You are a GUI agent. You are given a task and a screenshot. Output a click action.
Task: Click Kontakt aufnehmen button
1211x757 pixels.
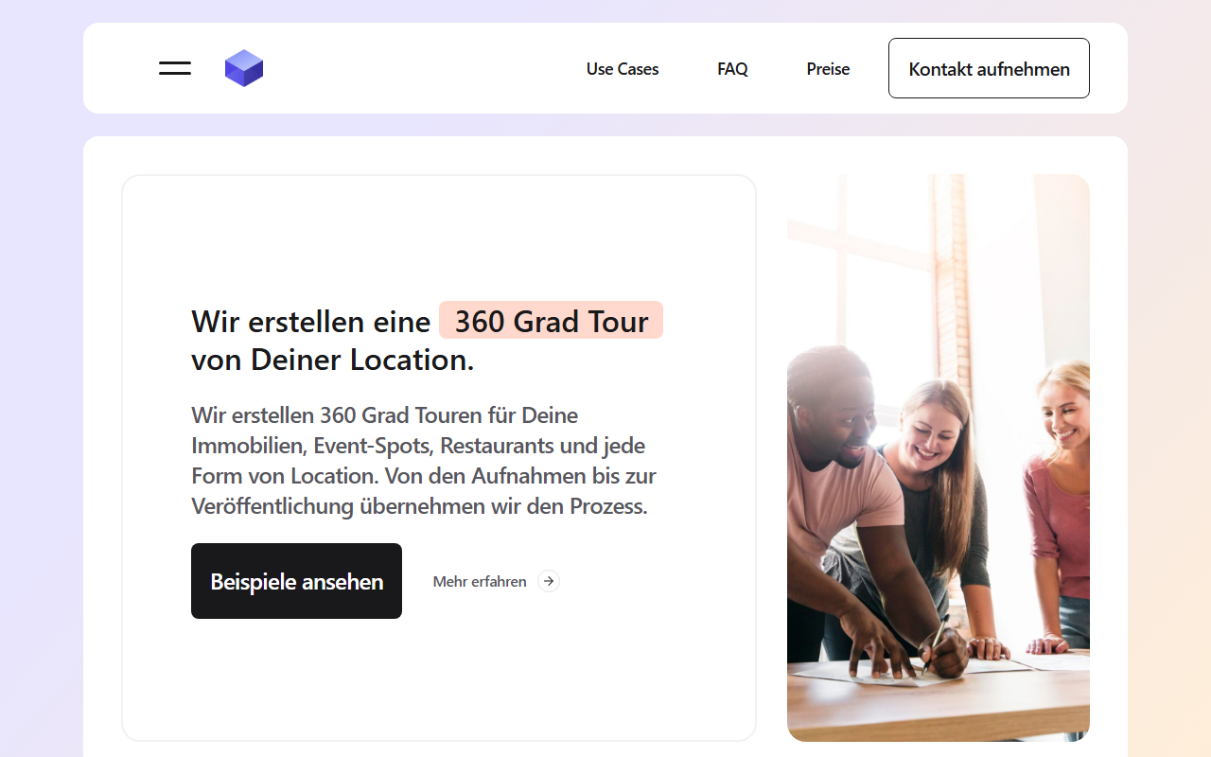click(989, 68)
